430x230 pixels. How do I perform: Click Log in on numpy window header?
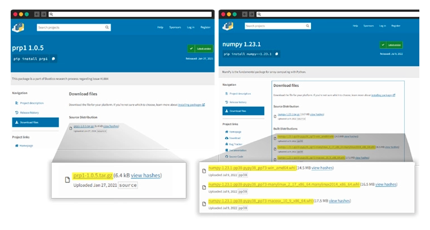tap(382, 26)
